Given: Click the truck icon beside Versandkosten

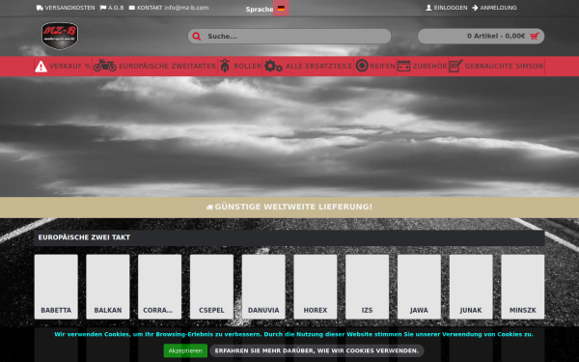Looking at the screenshot, I should [40, 8].
